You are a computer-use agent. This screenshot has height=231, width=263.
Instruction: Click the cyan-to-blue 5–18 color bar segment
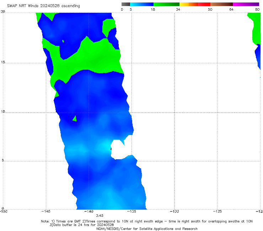tap(142, 4)
